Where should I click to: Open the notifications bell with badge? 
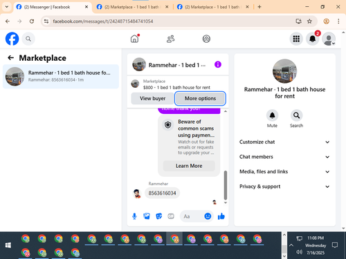coord(313,39)
